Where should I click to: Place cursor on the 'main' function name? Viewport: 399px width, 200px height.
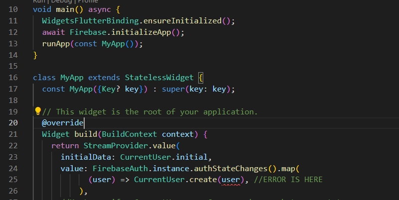pos(65,9)
